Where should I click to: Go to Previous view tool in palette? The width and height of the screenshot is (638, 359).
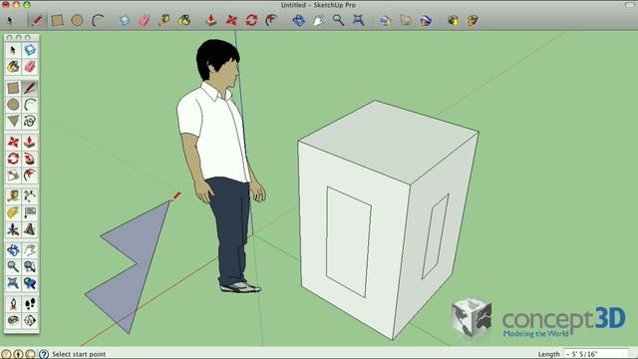point(30,283)
